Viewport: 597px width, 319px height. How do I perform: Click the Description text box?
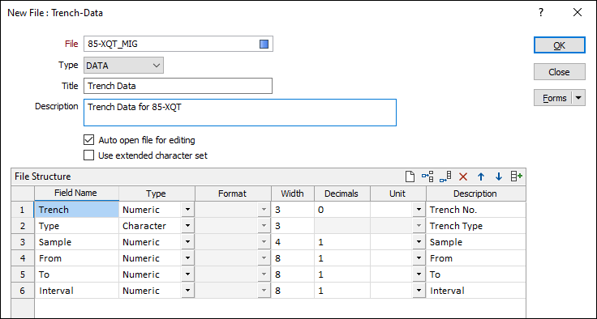[240, 113]
